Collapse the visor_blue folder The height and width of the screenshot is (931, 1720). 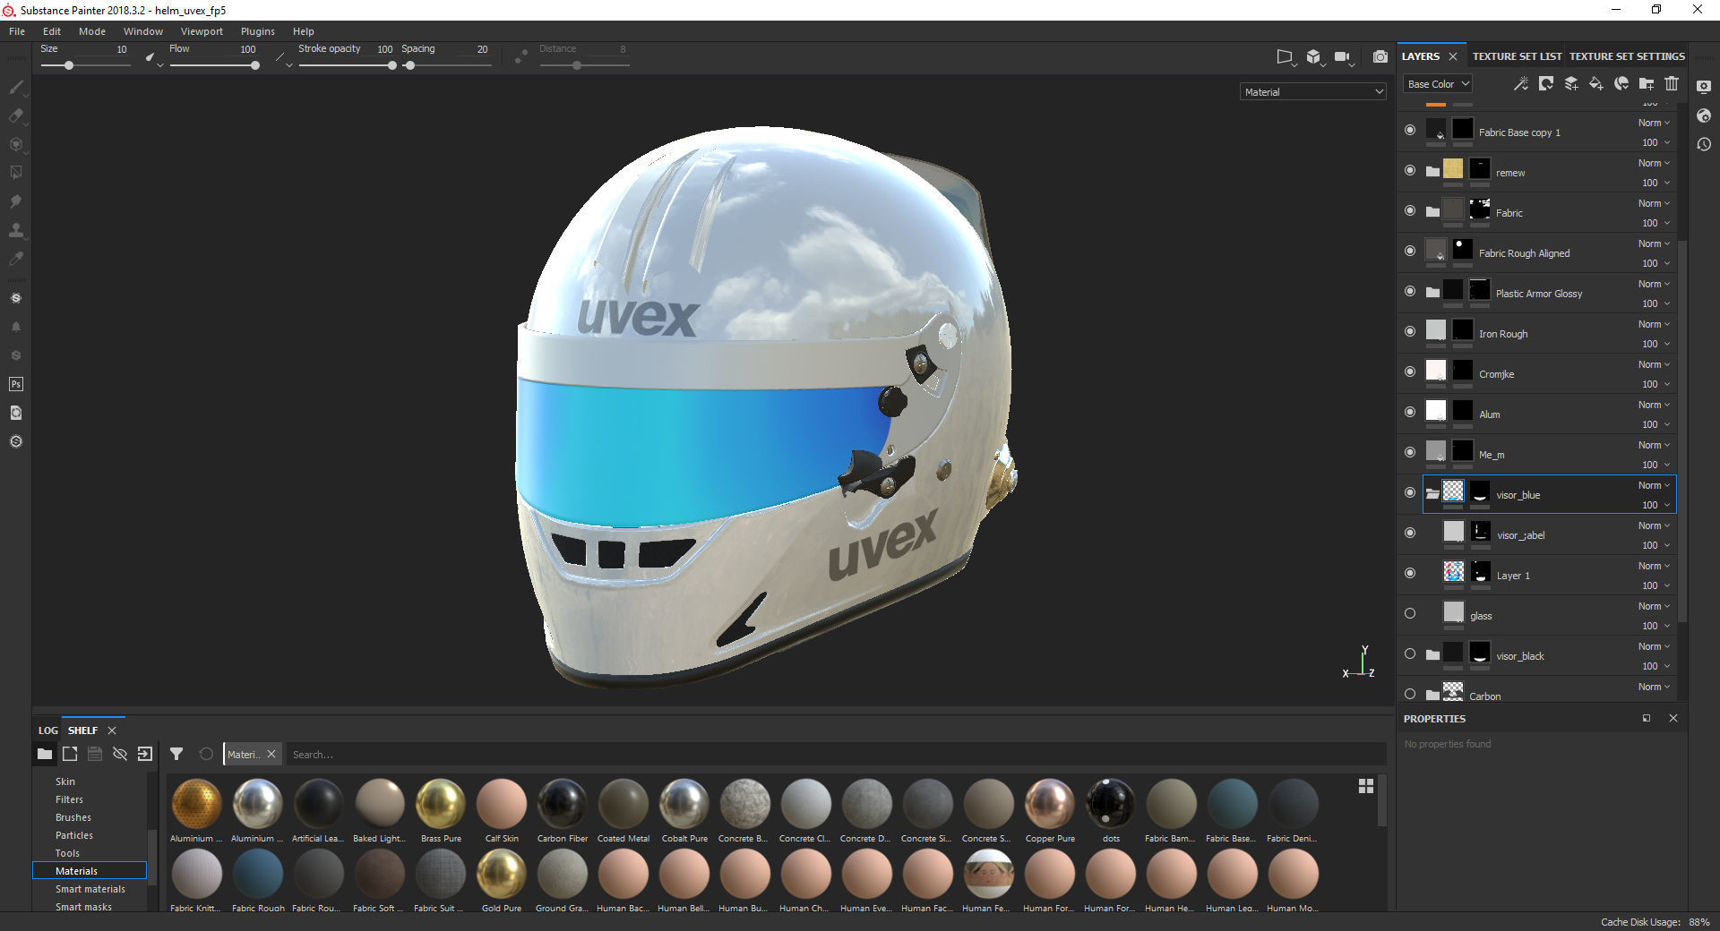1432,494
